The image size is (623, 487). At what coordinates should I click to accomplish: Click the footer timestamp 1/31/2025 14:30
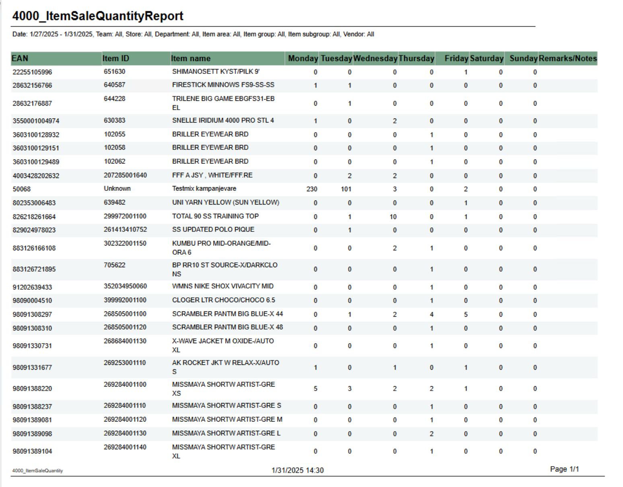(297, 471)
